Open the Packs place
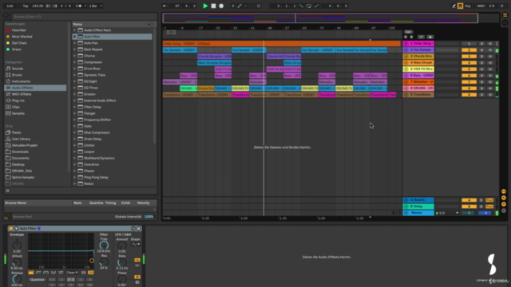This screenshot has height=287, width=511. click(16, 132)
